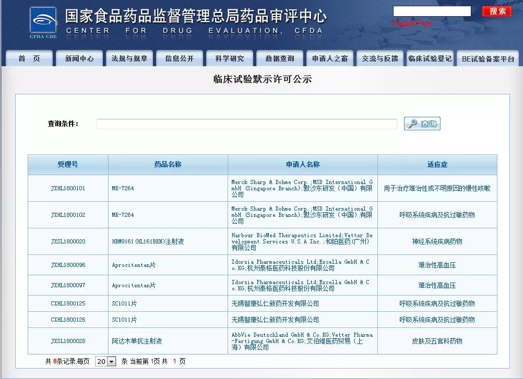This screenshot has height=379, width=523.
Task: Open the 新闻中心 tab
Action: [79, 58]
